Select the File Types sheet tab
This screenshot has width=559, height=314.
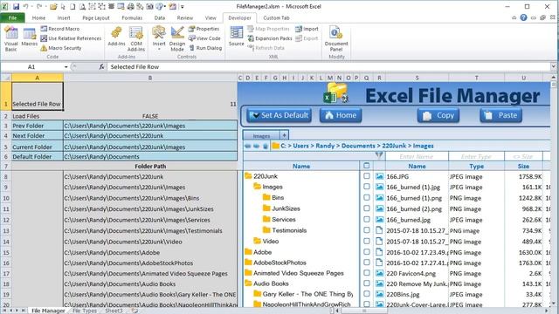click(x=85, y=311)
